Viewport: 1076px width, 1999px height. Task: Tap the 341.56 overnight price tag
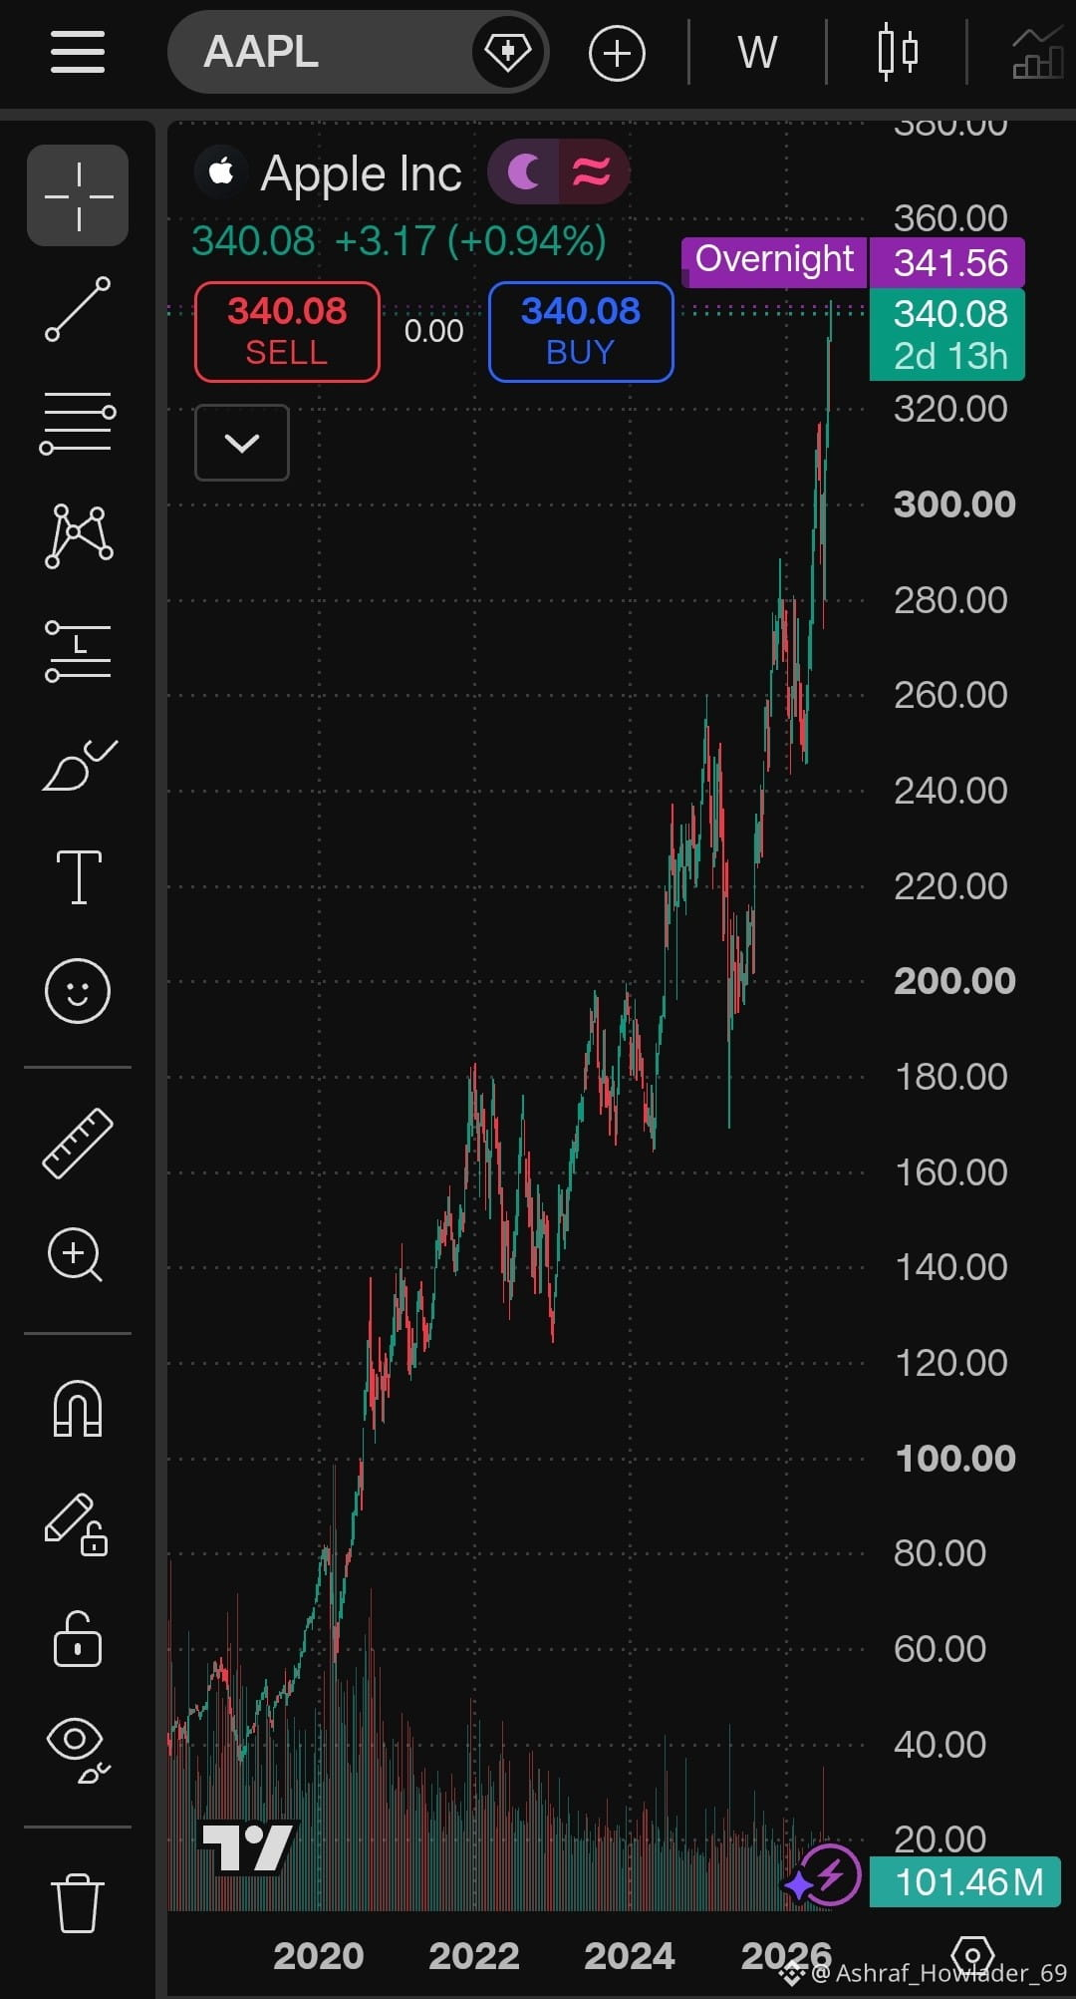(x=947, y=263)
